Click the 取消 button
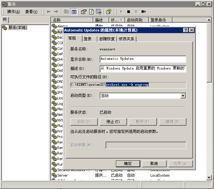The image size is (214, 189). click(154, 164)
